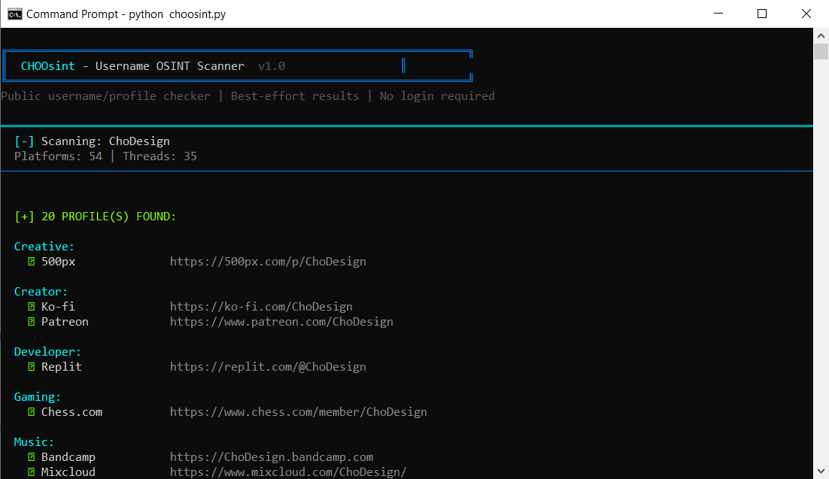Screen dimensions: 829x479
Task: Click the 'Music:' category heading
Action: [x=34, y=442]
